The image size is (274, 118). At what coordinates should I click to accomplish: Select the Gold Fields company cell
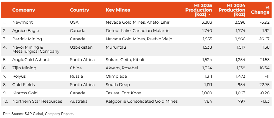pos(24,85)
